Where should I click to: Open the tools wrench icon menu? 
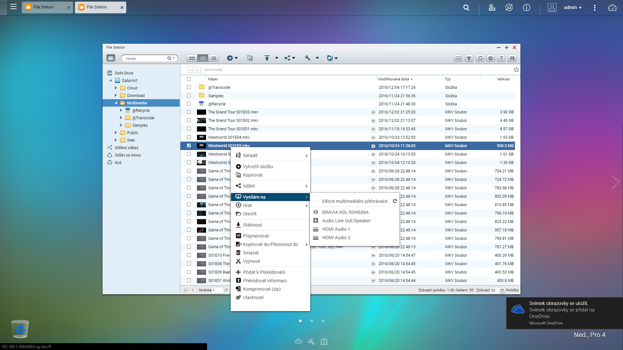coord(308,58)
